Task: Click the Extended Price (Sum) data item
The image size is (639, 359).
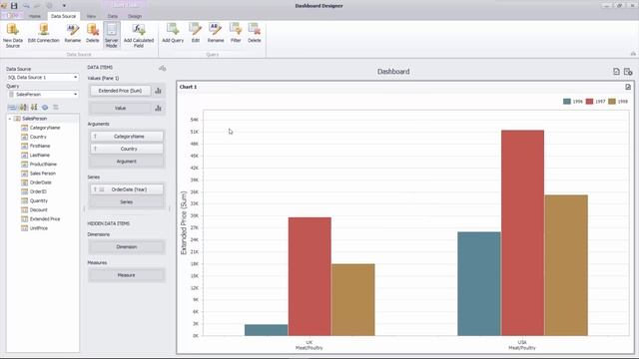Action: (x=120, y=91)
